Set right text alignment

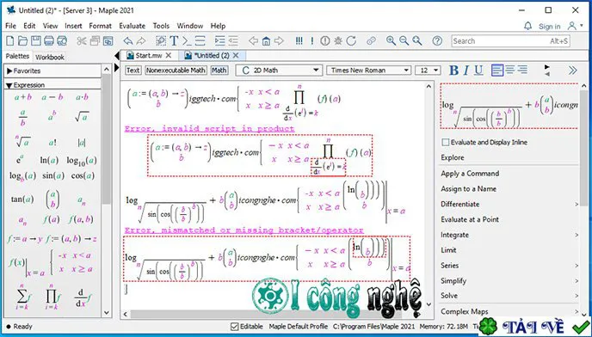coord(522,70)
